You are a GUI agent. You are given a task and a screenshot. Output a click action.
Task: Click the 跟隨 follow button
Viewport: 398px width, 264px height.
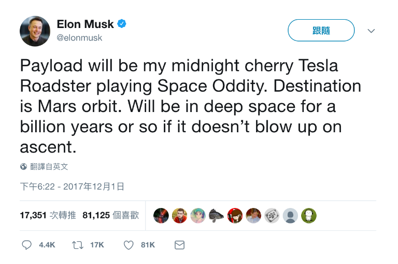pos(321,31)
